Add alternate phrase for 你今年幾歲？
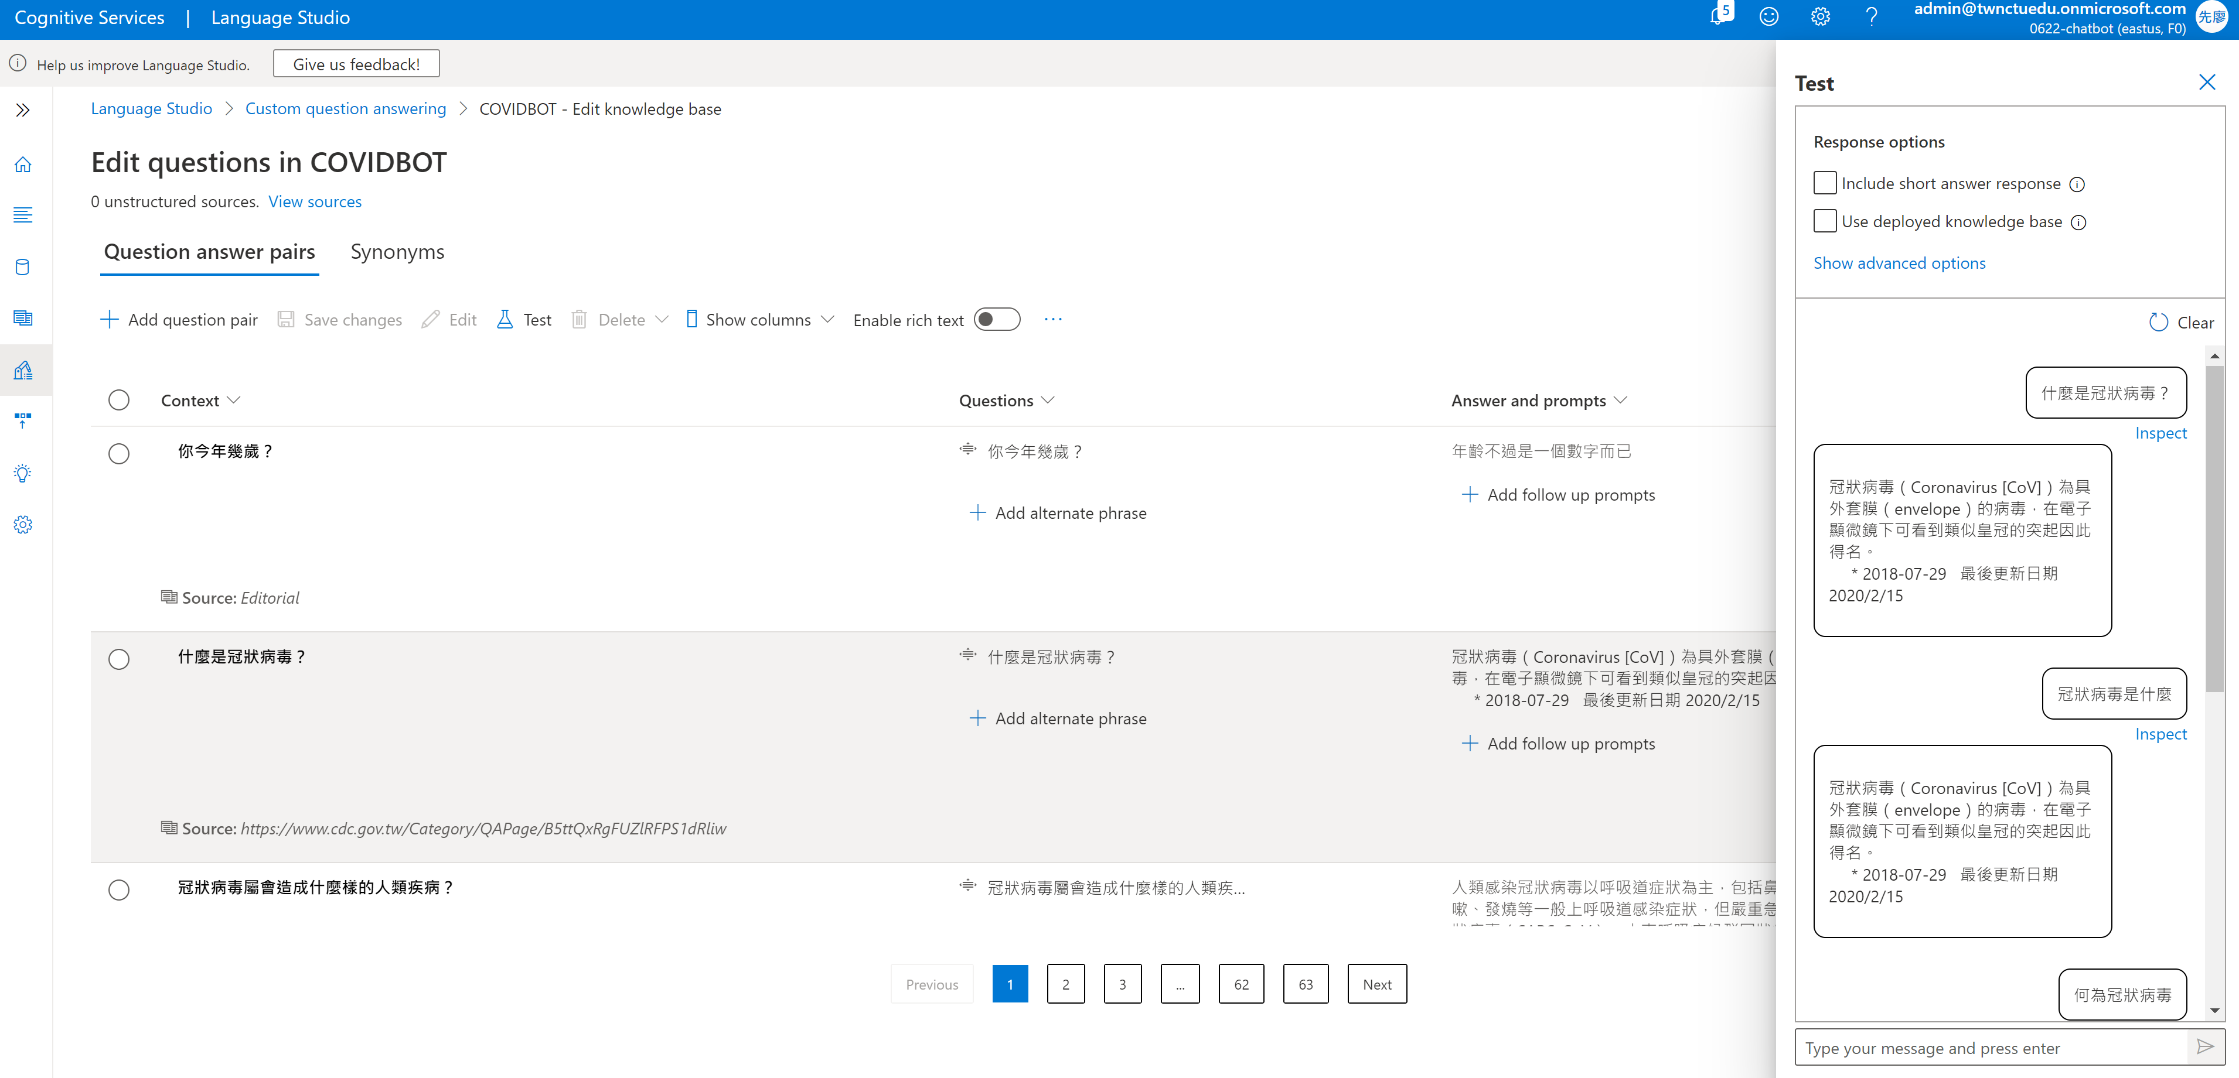Screen dimensions: 2239x1078 pos(1058,512)
